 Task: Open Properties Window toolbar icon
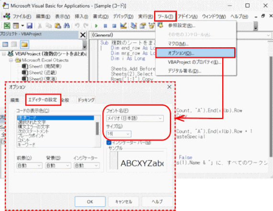coord(143,26)
